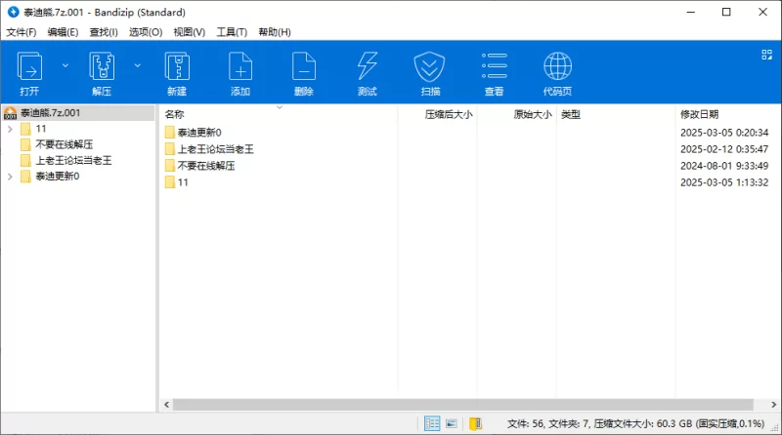Screen dimensions: 782x435
Task: Select 泰迪更新0 name in the folder tree
Action: [x=58, y=177]
